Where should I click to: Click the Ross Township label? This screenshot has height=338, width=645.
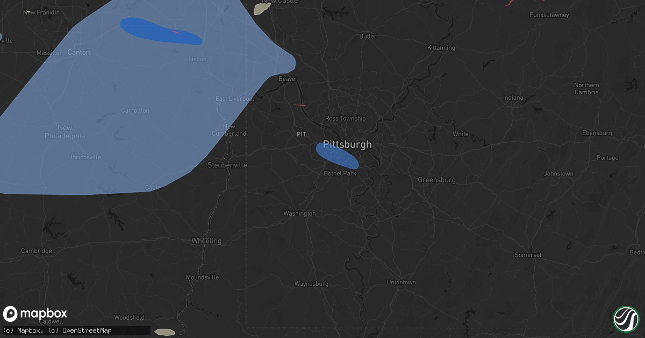coord(346,119)
